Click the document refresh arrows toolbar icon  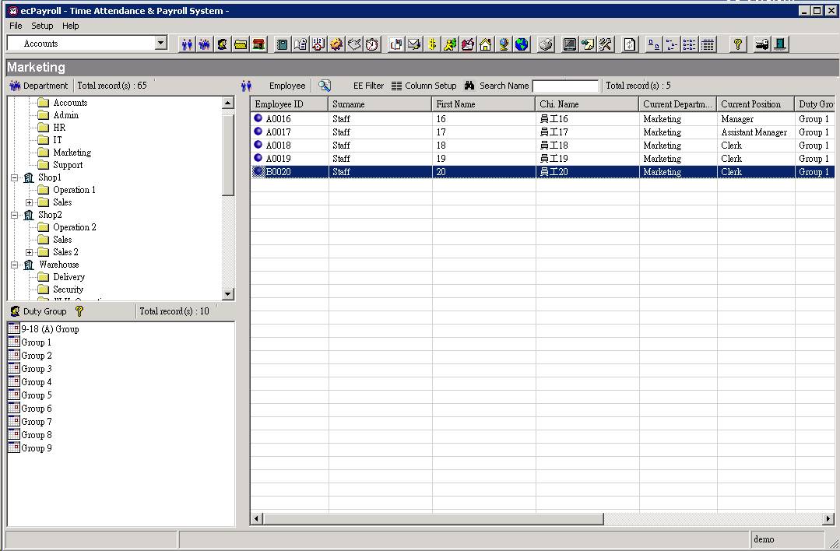[x=630, y=44]
